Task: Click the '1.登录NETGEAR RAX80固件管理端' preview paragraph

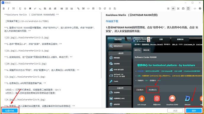Action: coord(152,29)
